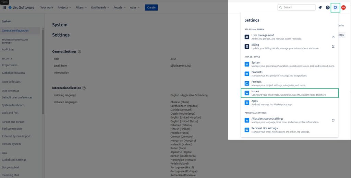Click the Products icon in Settings
This screenshot has height=178, width=351.
(247, 74)
